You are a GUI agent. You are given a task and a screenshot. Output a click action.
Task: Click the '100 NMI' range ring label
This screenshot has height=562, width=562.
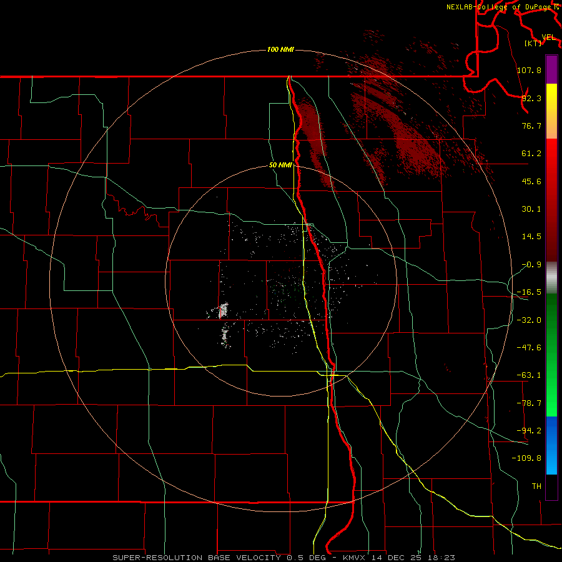tap(280, 49)
